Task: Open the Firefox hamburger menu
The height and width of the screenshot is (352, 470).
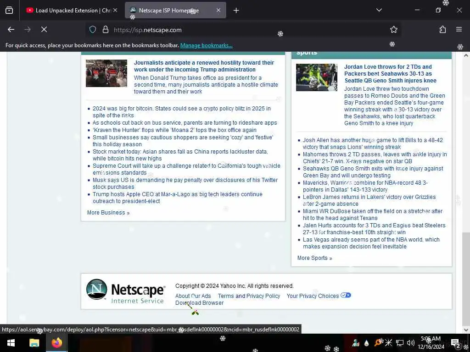Action: click(459, 29)
